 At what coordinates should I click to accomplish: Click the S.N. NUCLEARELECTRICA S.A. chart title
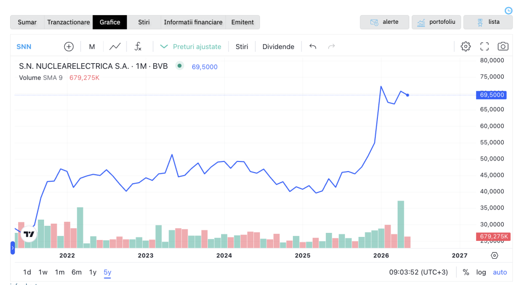pyautogui.click(x=93, y=66)
